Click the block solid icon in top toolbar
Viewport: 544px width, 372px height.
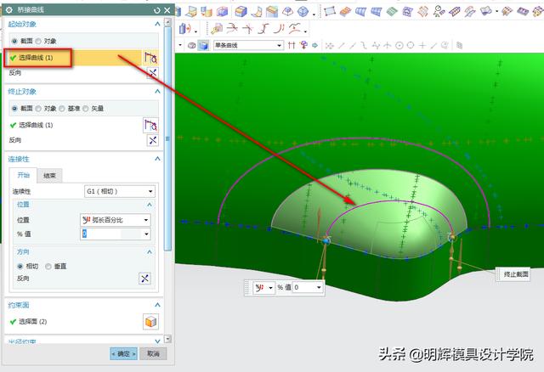[x=241, y=11]
